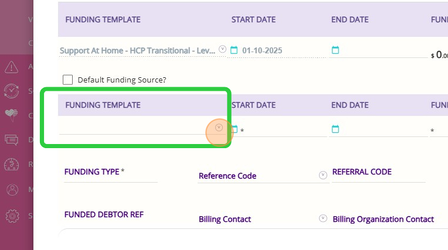The height and width of the screenshot is (250, 448).
Task: Click the gauge reports icon in sidebar
Action: point(11,165)
